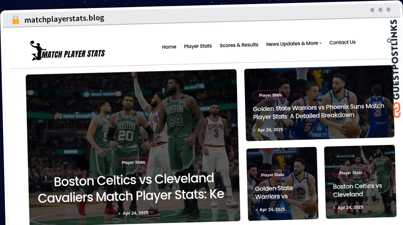403x225 pixels.
Task: Go to the Player Stats menu item
Action: [198, 46]
